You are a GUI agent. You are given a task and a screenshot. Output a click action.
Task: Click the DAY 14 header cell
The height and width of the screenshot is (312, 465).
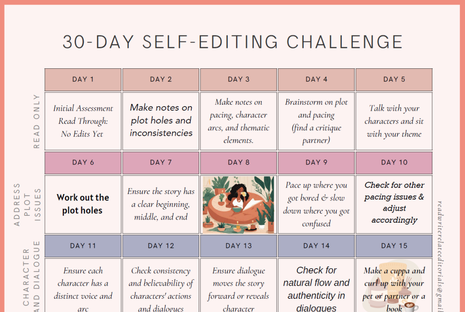[x=316, y=246]
